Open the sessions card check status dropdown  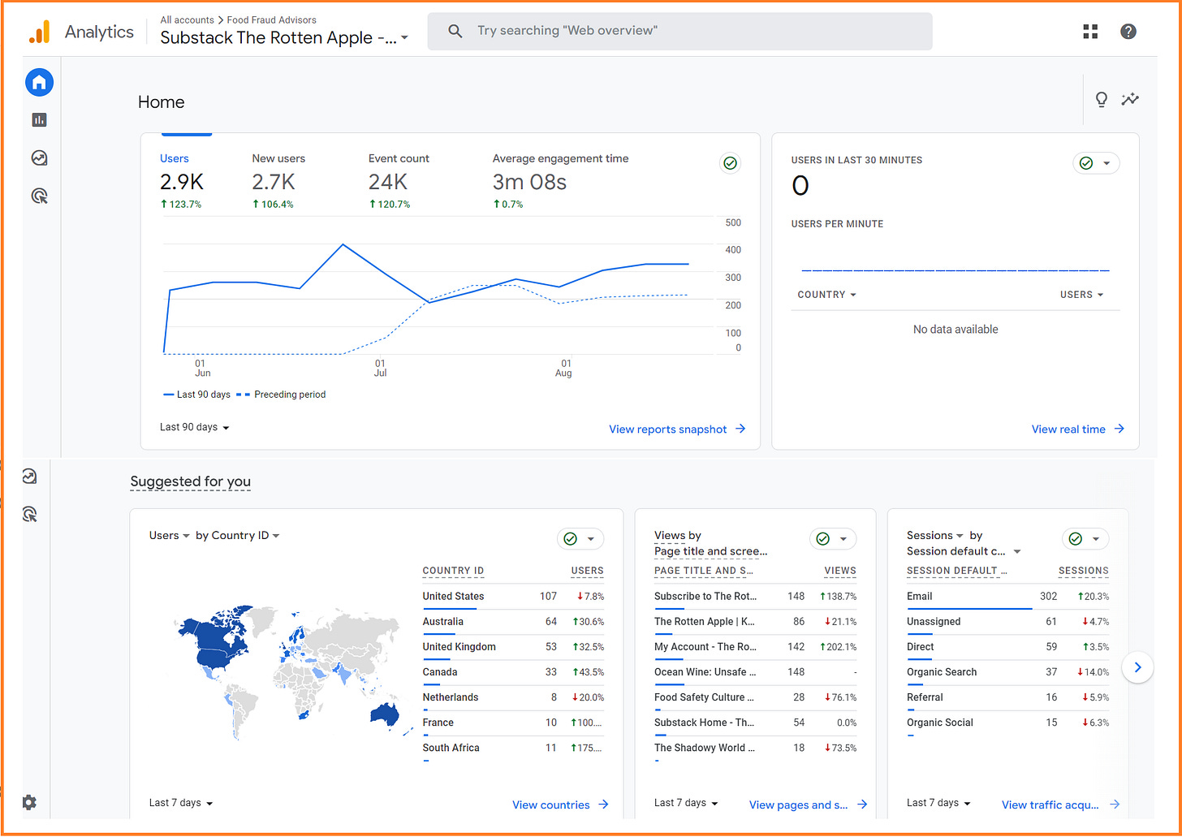pos(1085,539)
